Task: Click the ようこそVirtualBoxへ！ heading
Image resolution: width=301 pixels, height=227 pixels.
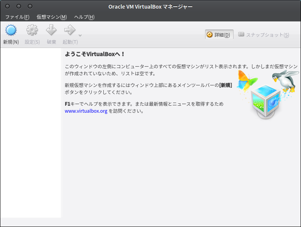Action: pyautogui.click(x=95, y=54)
